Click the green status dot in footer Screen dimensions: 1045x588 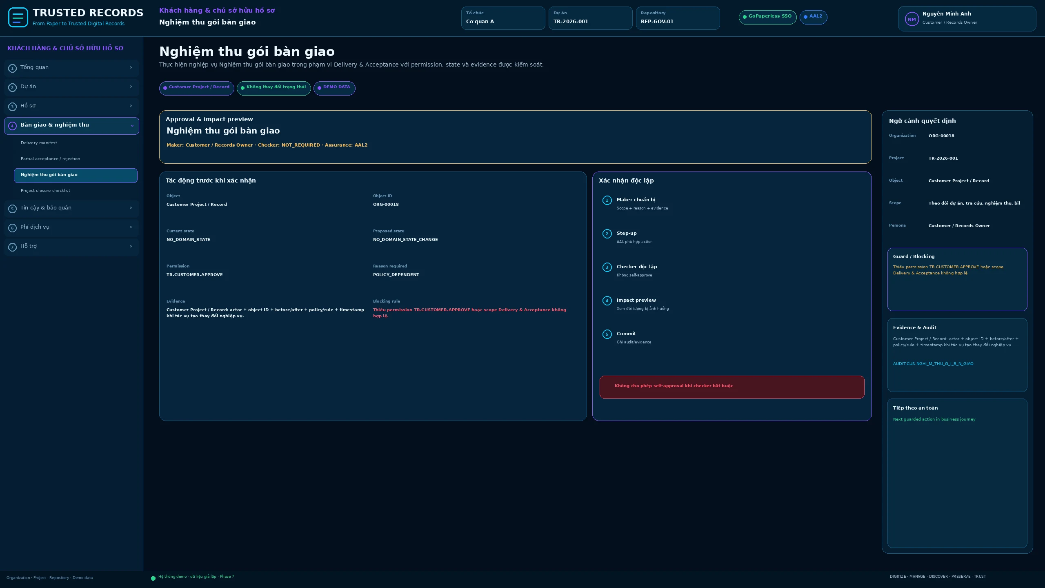(153, 578)
